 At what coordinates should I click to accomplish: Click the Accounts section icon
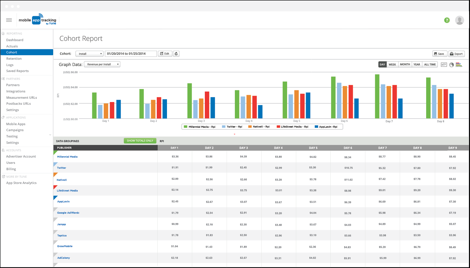pyautogui.click(x=3, y=150)
